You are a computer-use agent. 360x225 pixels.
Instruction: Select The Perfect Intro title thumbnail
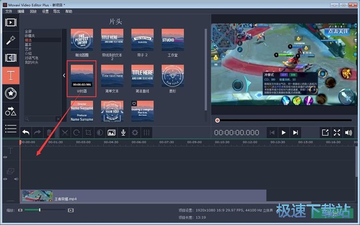[82, 40]
